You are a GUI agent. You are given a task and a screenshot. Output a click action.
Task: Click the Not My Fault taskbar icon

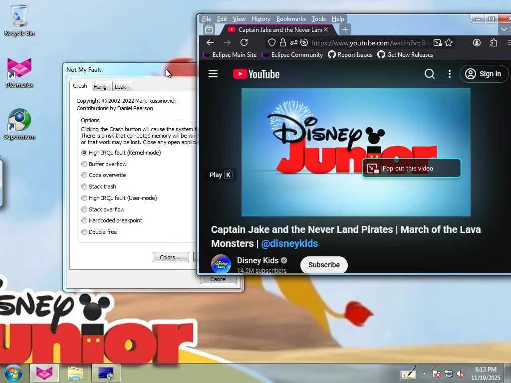106,373
